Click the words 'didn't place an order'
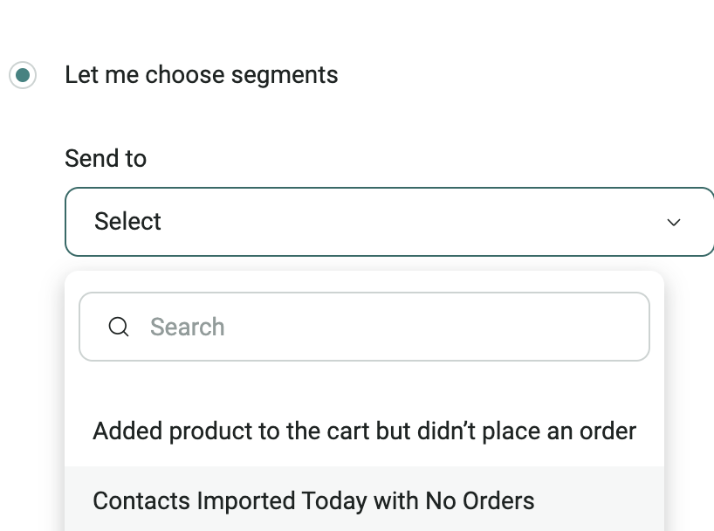The width and height of the screenshot is (714, 531). (x=542, y=431)
